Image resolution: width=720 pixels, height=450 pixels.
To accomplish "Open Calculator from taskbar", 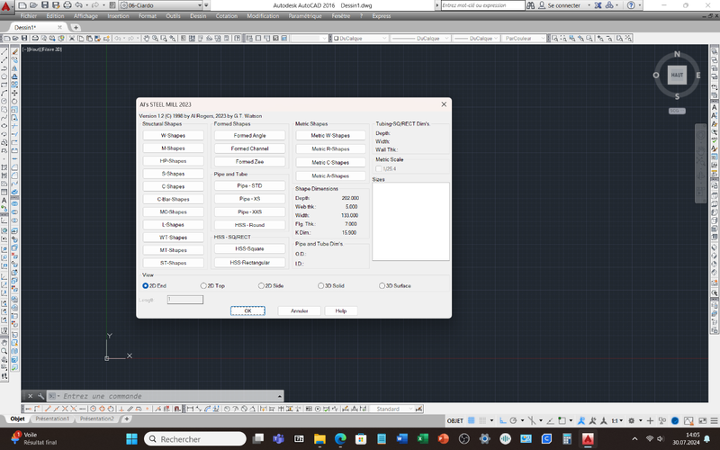I will point(567,439).
